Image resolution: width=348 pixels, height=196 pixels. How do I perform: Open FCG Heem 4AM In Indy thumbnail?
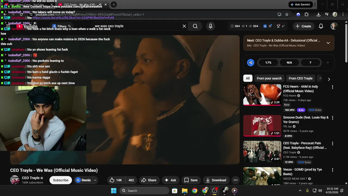pos(262,94)
